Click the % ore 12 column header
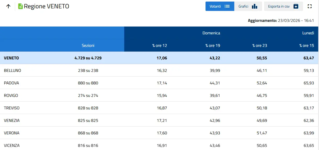 pos(160,46)
